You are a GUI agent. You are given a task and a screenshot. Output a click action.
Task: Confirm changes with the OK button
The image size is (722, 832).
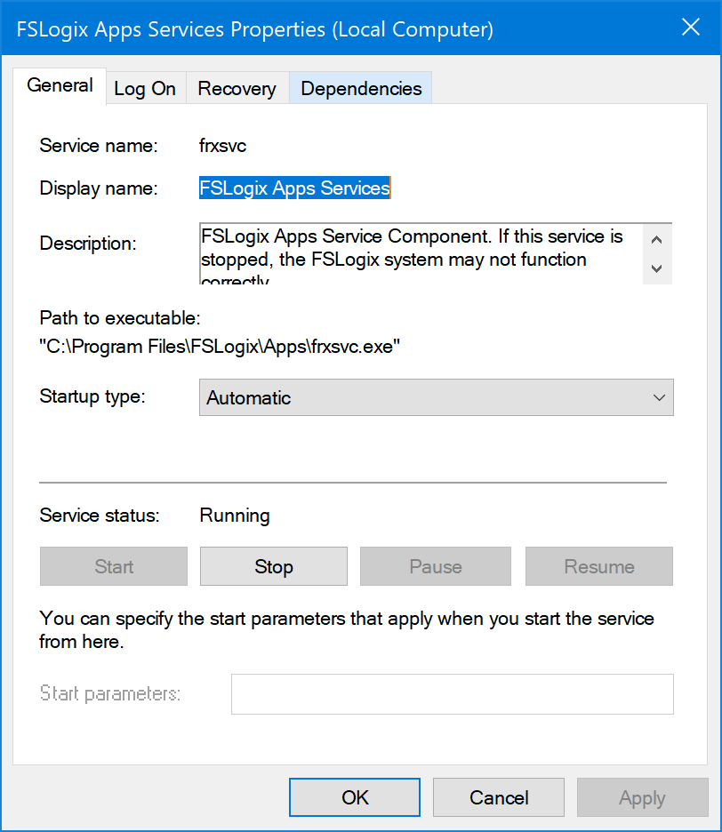coord(354,797)
